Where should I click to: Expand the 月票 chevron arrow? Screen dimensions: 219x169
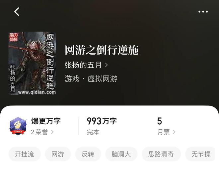pos(174,132)
